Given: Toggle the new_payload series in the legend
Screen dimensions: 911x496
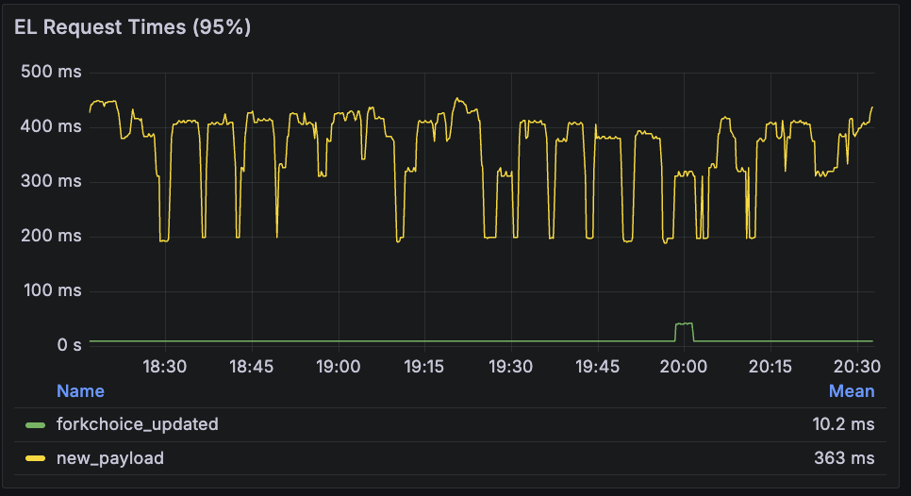Looking at the screenshot, I should pos(109,458).
